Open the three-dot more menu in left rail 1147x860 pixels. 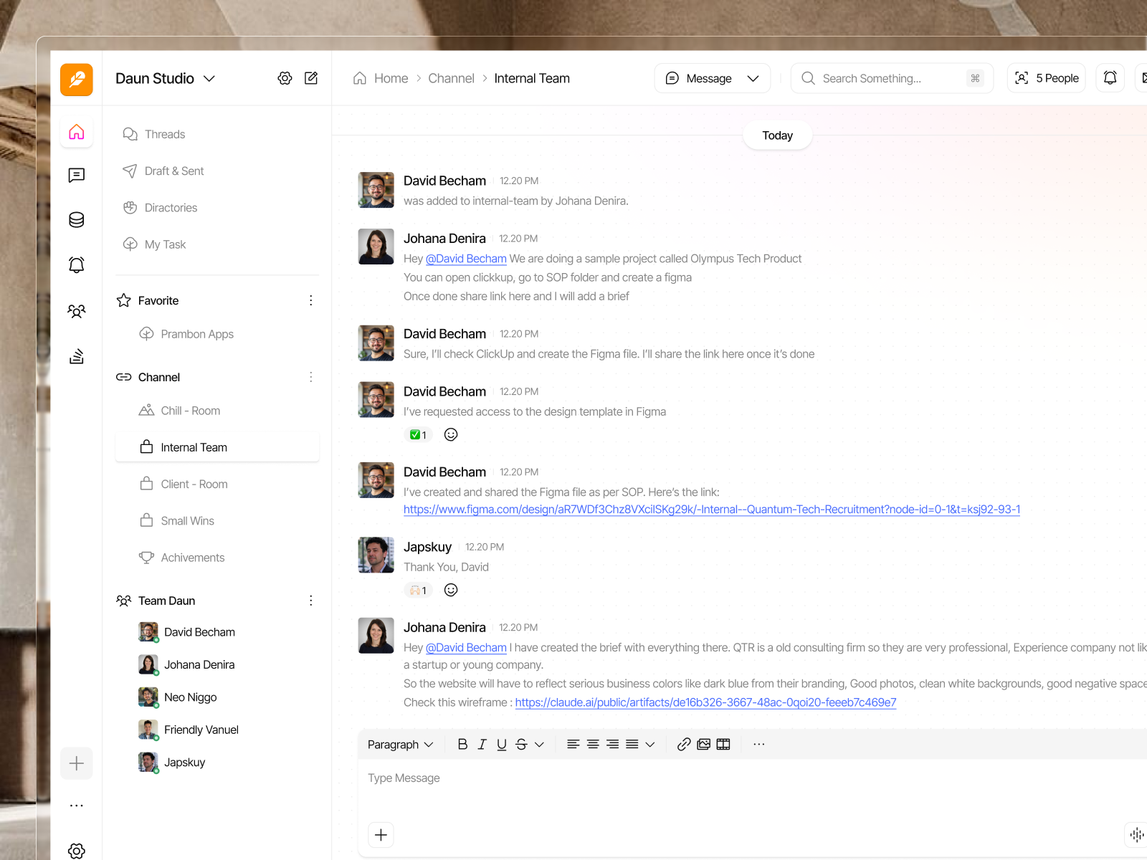(x=77, y=806)
